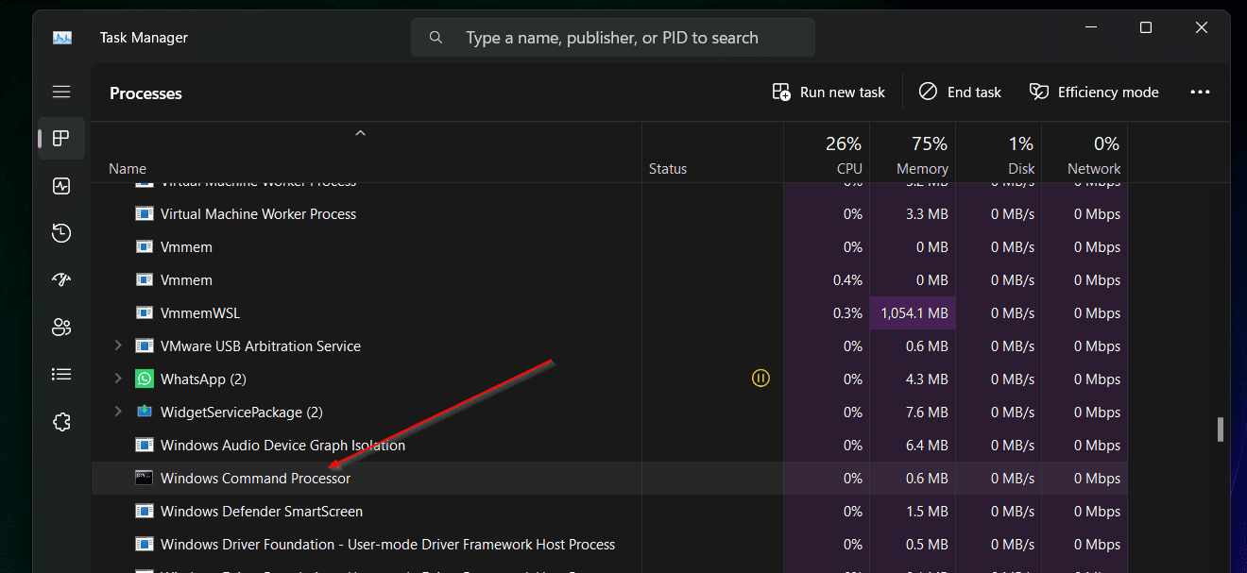Expand the VMware USB Arbitration Service group
Viewport: 1247px width, 573px height.
tap(118, 345)
